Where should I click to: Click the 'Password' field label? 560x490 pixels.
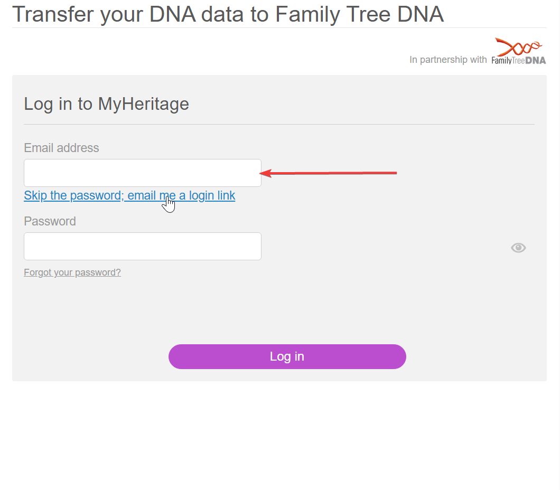coord(50,221)
